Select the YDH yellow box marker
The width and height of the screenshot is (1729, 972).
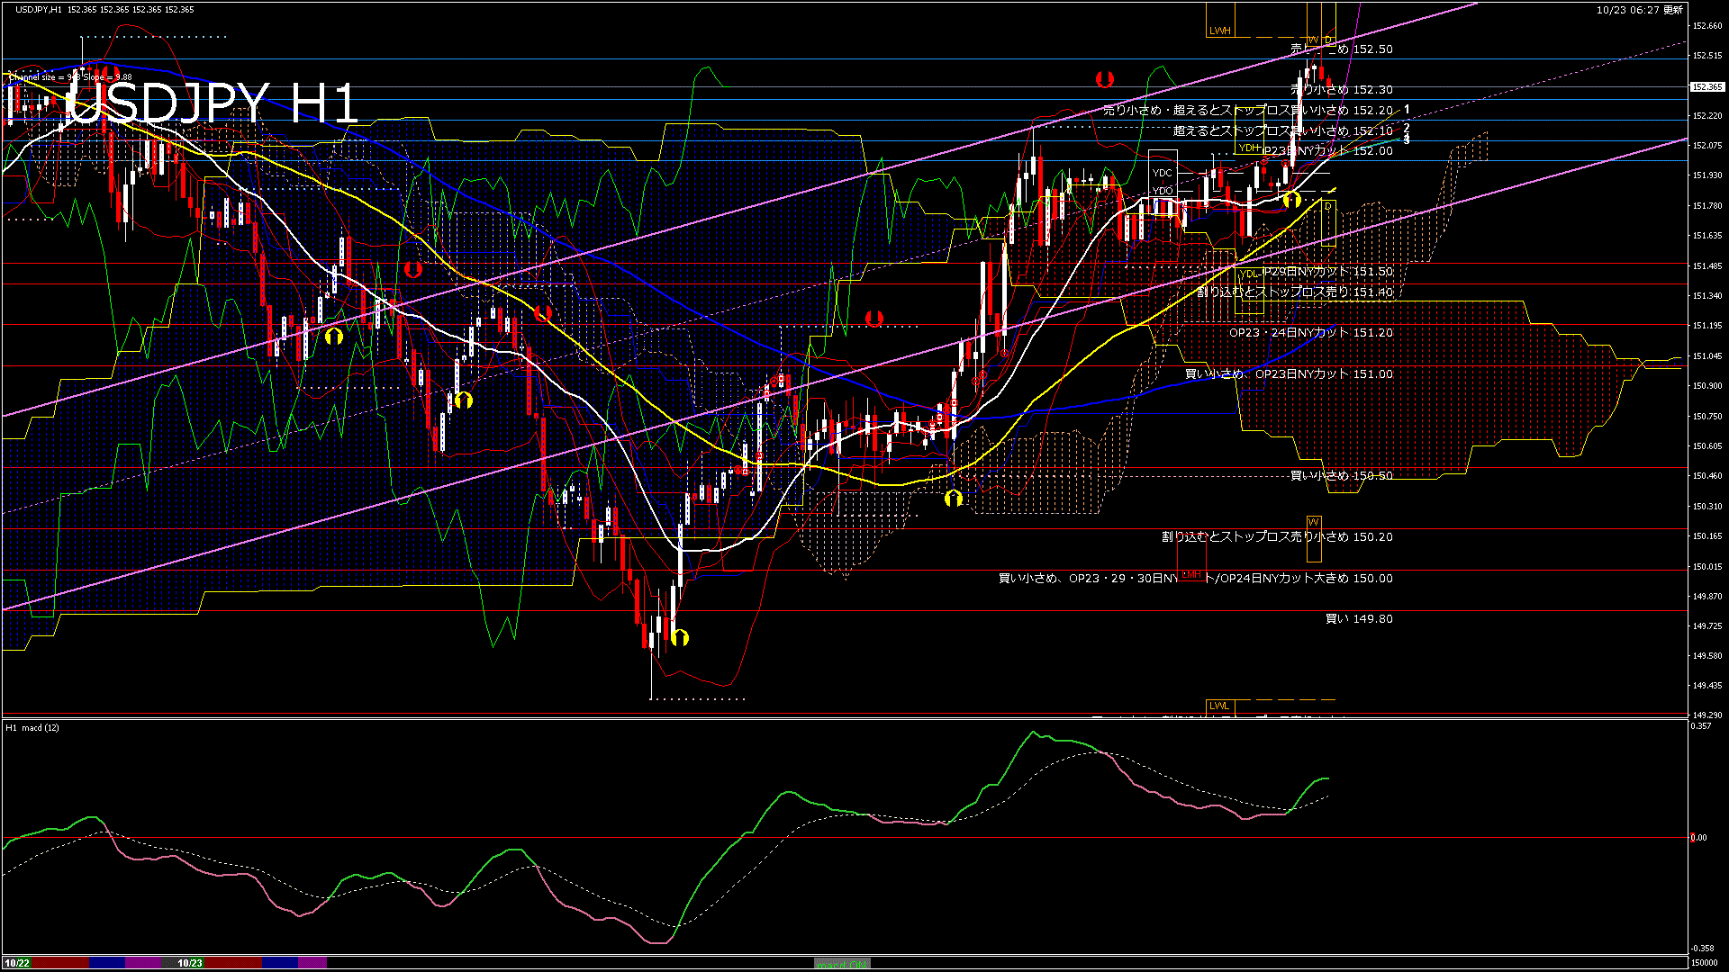pos(1249,148)
